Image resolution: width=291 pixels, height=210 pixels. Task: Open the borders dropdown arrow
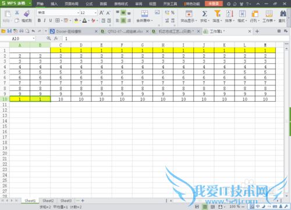(x=62, y=20)
